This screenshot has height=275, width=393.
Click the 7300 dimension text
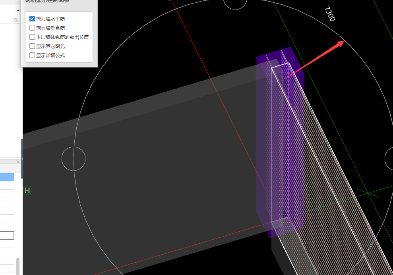pyautogui.click(x=330, y=14)
